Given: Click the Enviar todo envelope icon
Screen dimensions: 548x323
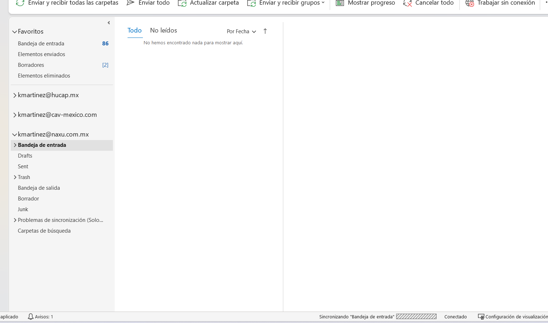Looking at the screenshot, I should [x=130, y=3].
